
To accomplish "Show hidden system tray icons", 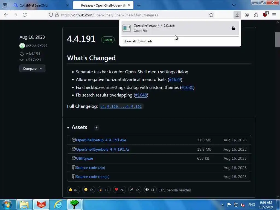I will coord(223,205).
